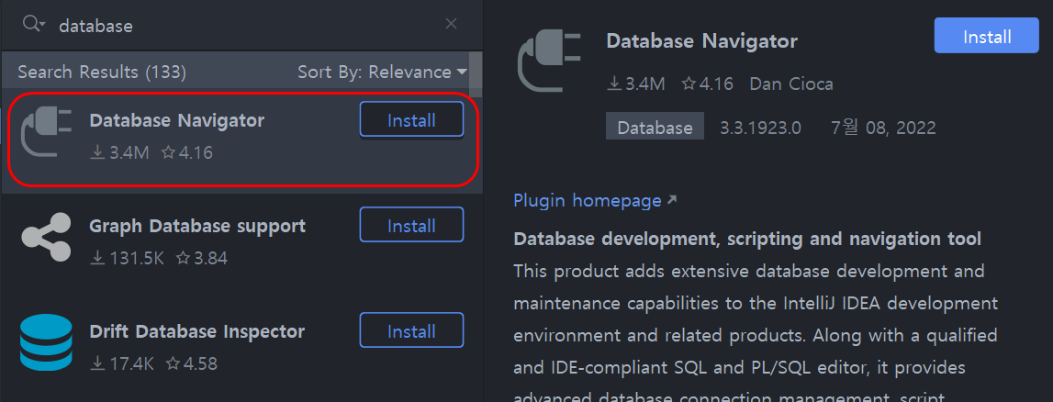Install the Drift Database Inspector plugin
1053x402 pixels.
411,330
